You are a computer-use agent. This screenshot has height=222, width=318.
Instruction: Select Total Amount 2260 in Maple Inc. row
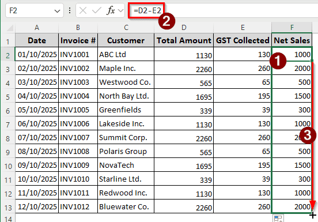184,68
